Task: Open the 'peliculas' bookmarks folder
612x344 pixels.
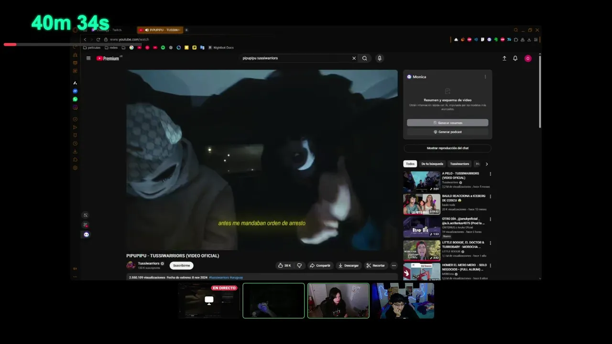Action: [92, 48]
